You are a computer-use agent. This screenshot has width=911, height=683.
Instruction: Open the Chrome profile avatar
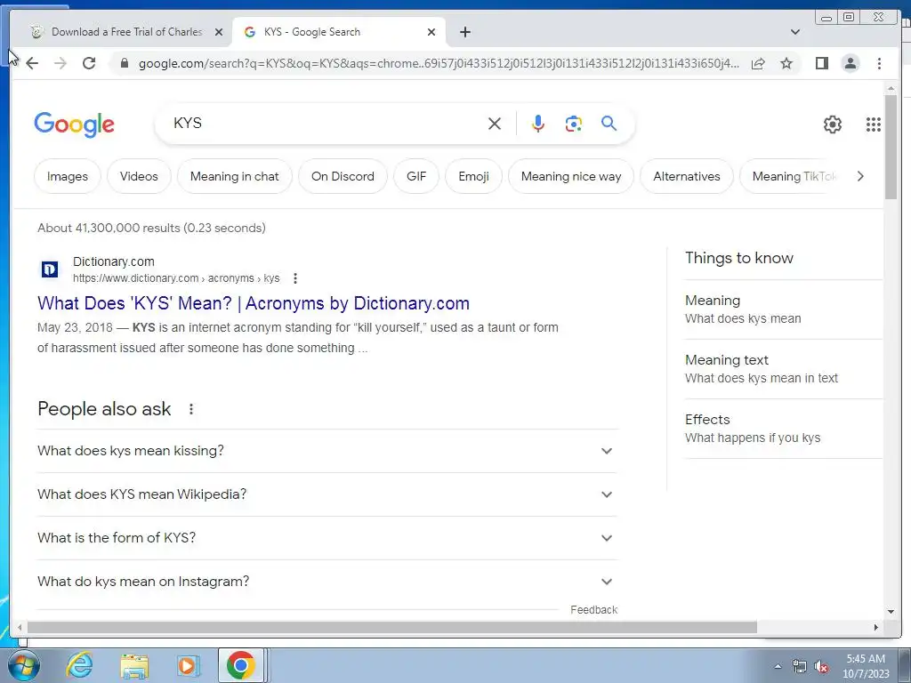[x=850, y=63]
